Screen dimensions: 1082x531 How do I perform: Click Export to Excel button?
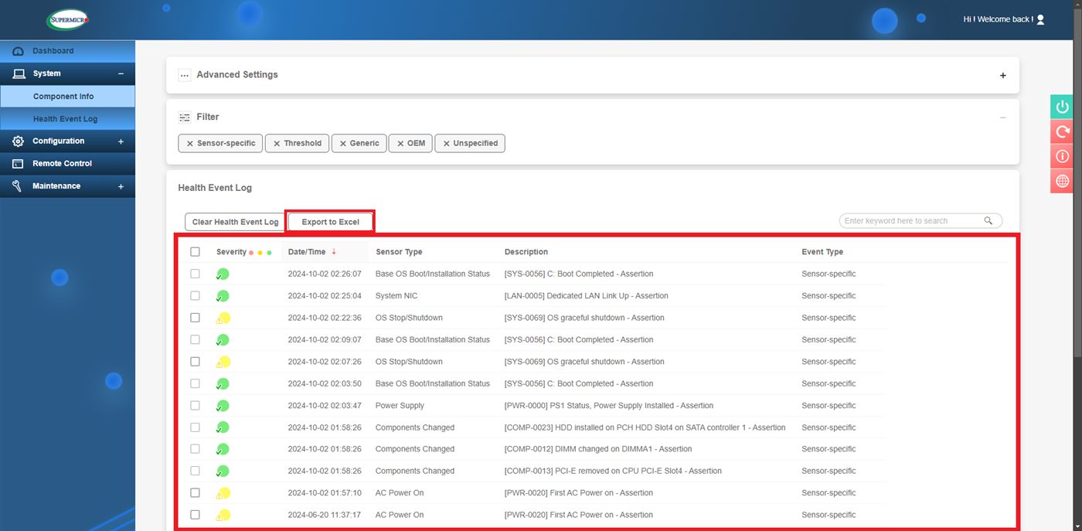tap(330, 222)
